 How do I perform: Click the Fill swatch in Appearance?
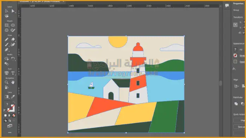[235, 50]
